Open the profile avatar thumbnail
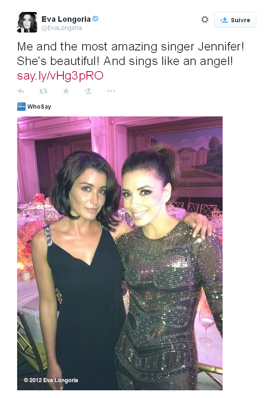 pyautogui.click(x=27, y=22)
